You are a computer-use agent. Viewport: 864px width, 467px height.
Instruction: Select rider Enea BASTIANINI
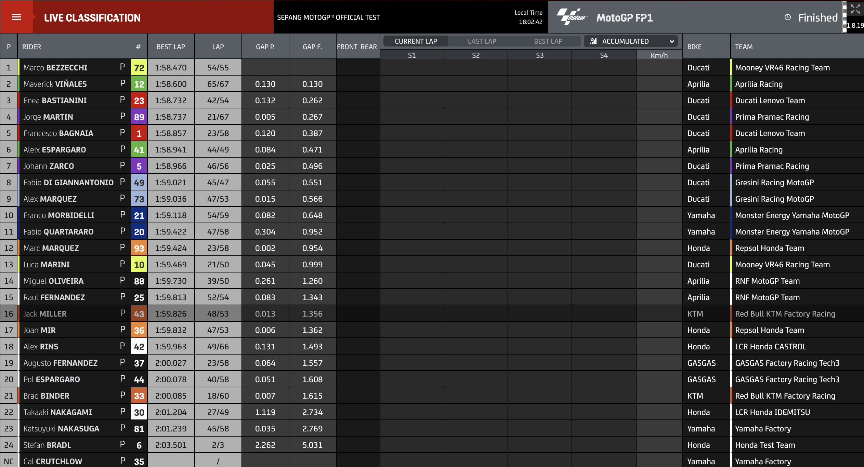[55, 101]
